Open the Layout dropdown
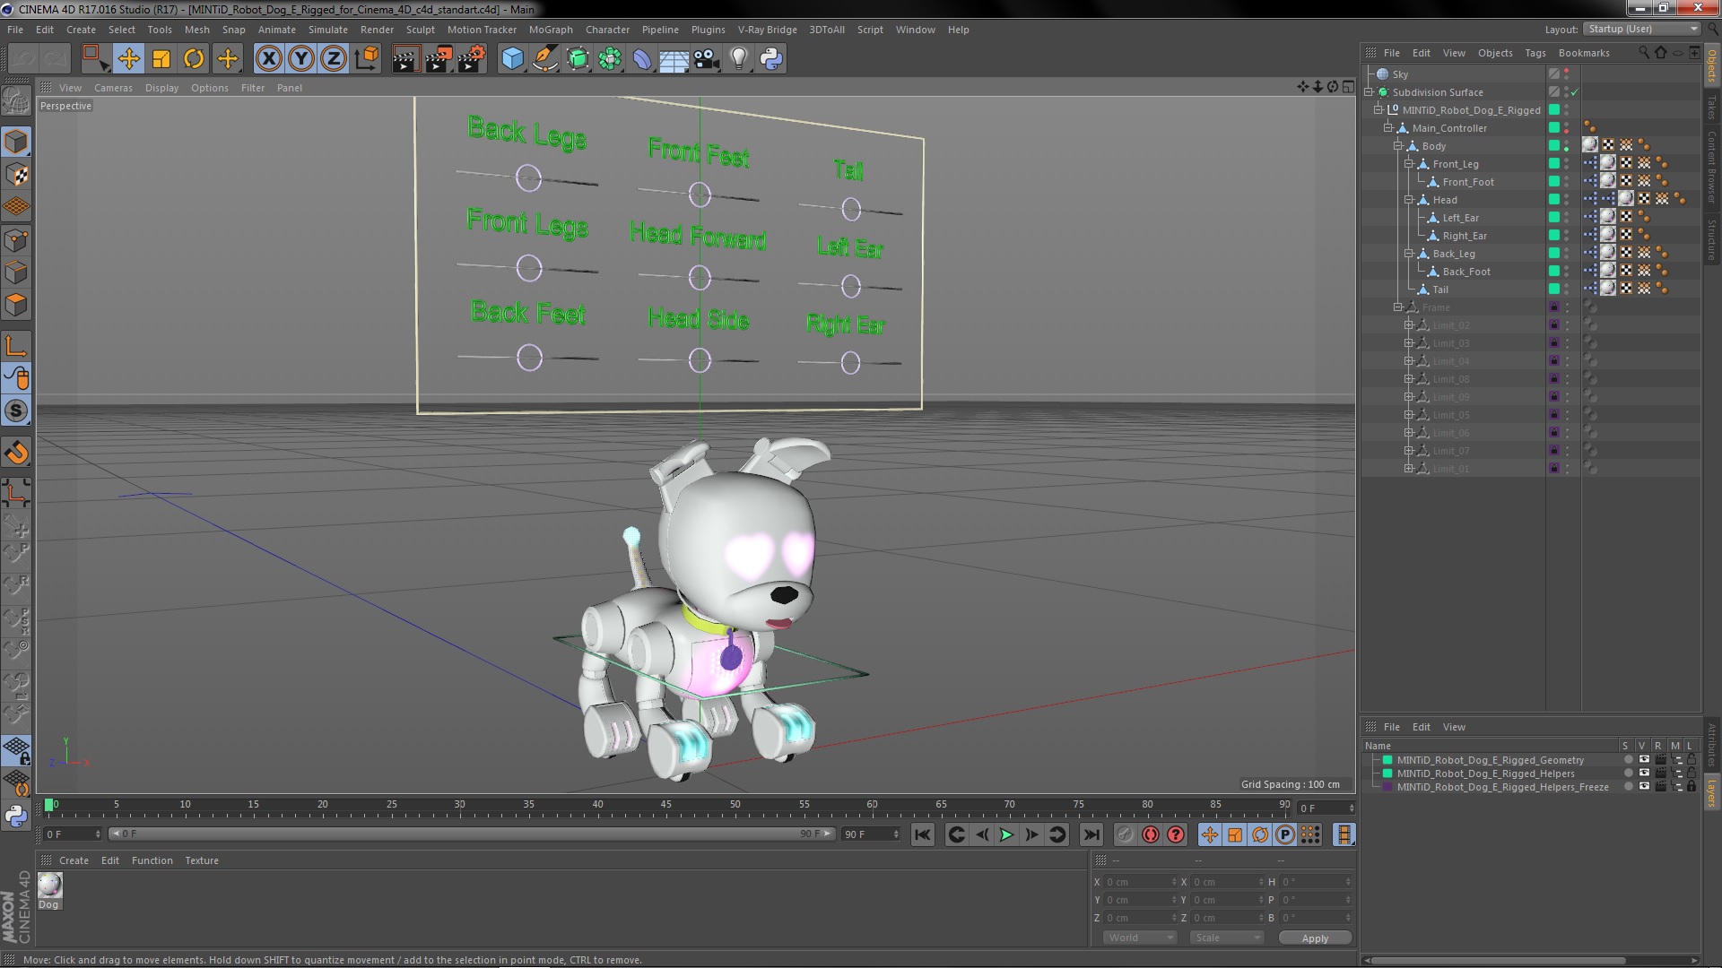This screenshot has width=1722, height=968. coord(1641,29)
